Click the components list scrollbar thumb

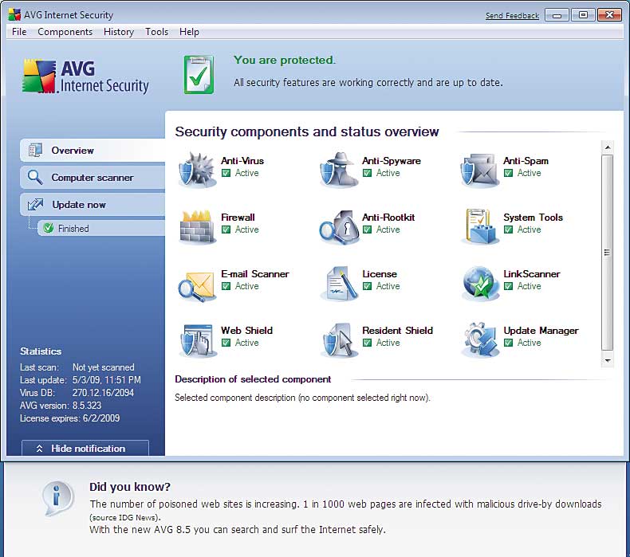tap(608, 253)
